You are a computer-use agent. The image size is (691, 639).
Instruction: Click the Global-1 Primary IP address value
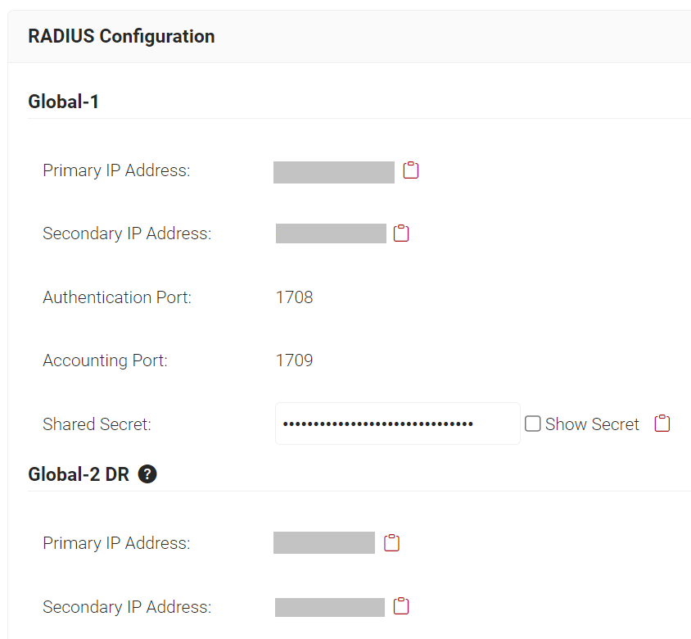pos(334,172)
